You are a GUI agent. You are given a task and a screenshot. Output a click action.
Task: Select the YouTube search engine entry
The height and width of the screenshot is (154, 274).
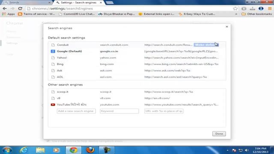137,104
